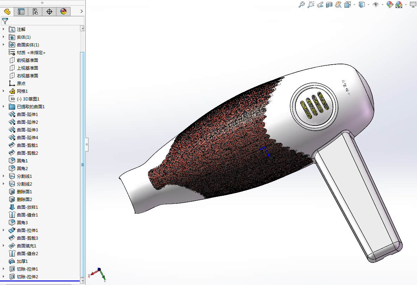Open the Edit Appearance color ball

(x=390, y=5)
